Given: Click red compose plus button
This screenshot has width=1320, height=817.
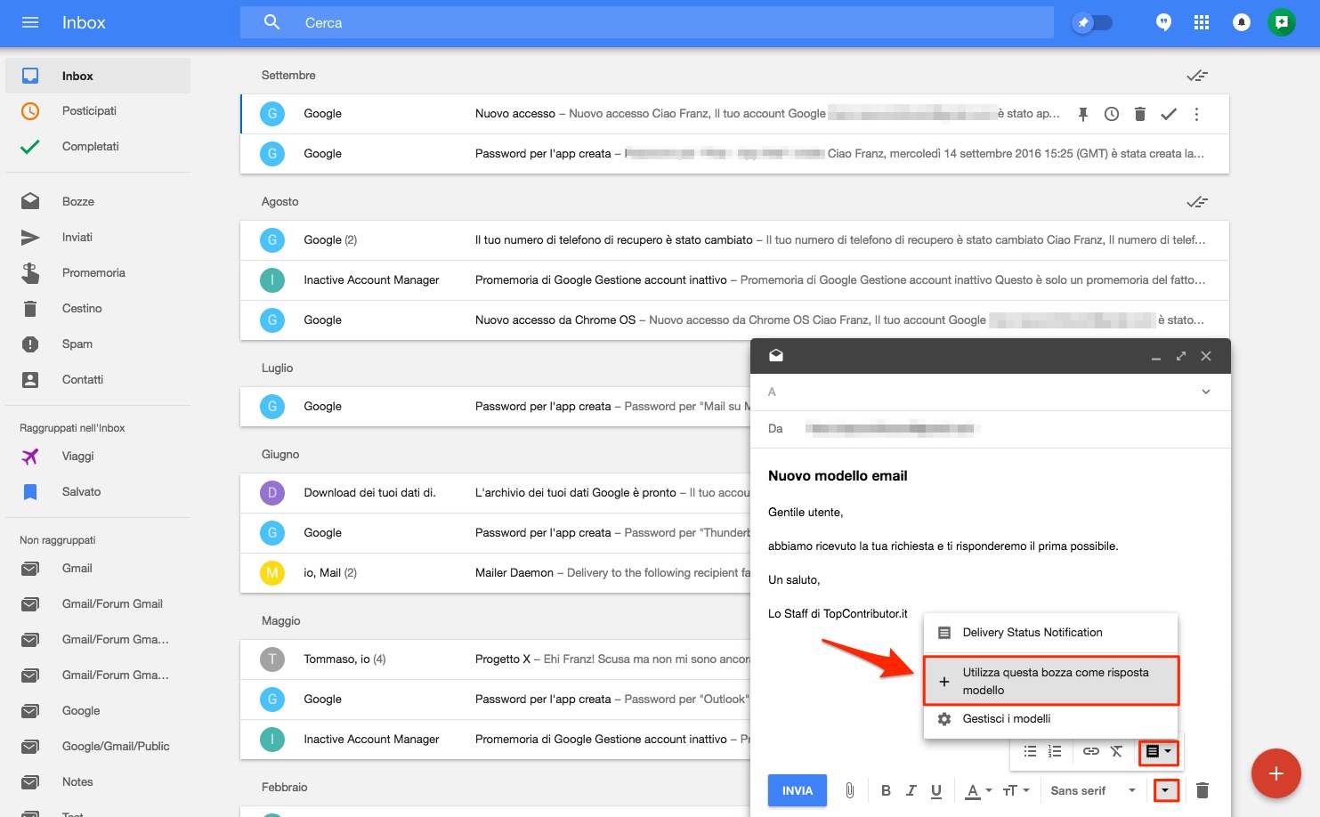Looking at the screenshot, I should [x=1276, y=773].
